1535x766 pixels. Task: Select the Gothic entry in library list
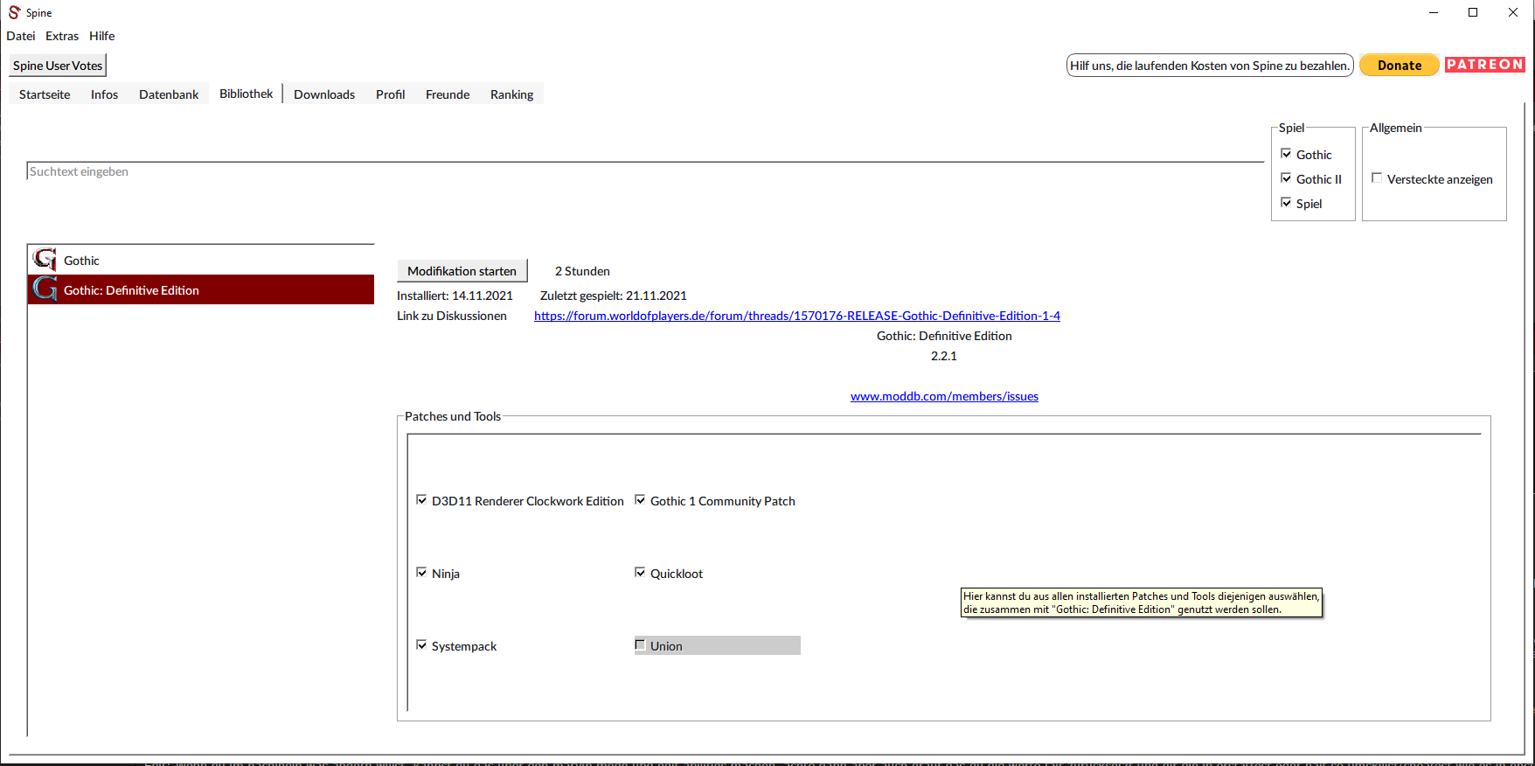pyautogui.click(x=201, y=260)
